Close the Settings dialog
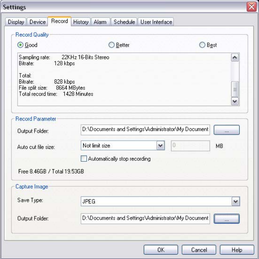The height and width of the screenshot is (259, 259). pyautogui.click(x=251, y=7)
